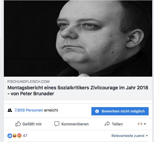Click the thumbs-up icon beside Gefällt mir
154x142 pixels.
(18, 124)
